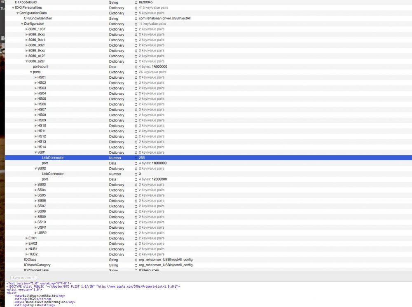Expand the SS03 port
Image resolution: width=412 pixels, height=307 pixels.
click(35, 185)
